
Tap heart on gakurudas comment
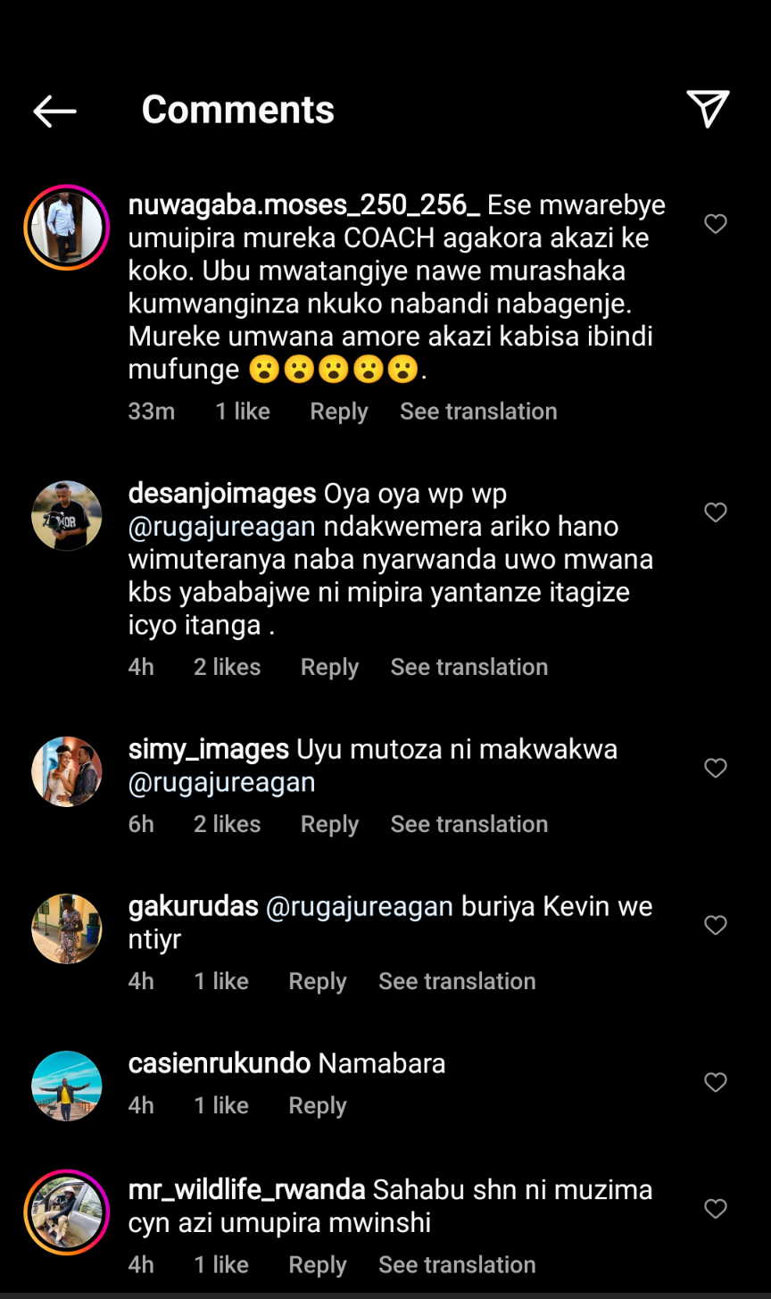pyautogui.click(x=716, y=925)
